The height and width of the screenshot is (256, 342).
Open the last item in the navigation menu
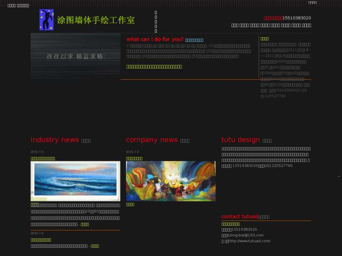click(x=306, y=25)
